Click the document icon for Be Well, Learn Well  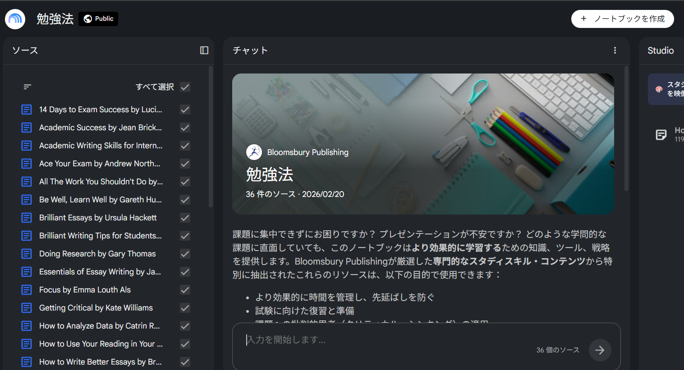pyautogui.click(x=27, y=200)
